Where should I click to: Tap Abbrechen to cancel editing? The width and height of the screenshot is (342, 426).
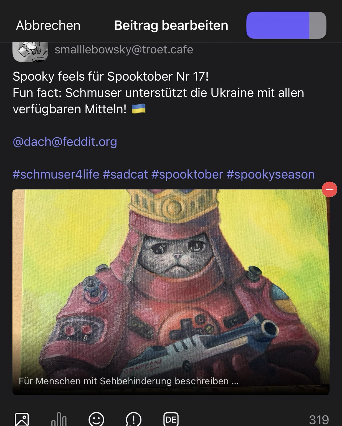click(x=48, y=25)
